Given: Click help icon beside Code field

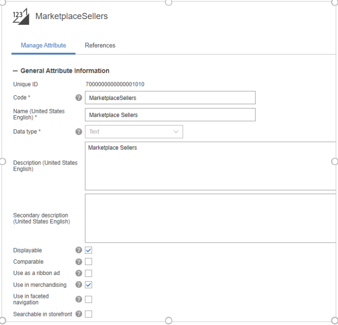Looking at the screenshot, I should click(x=79, y=98).
